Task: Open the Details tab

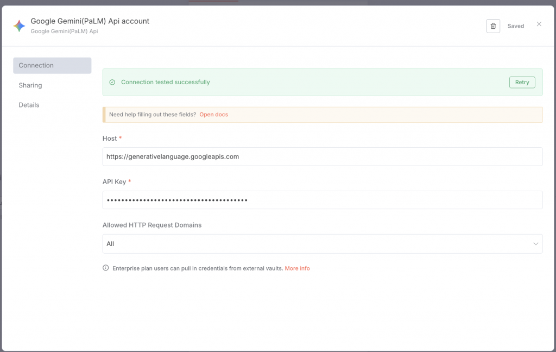Action: tap(29, 105)
